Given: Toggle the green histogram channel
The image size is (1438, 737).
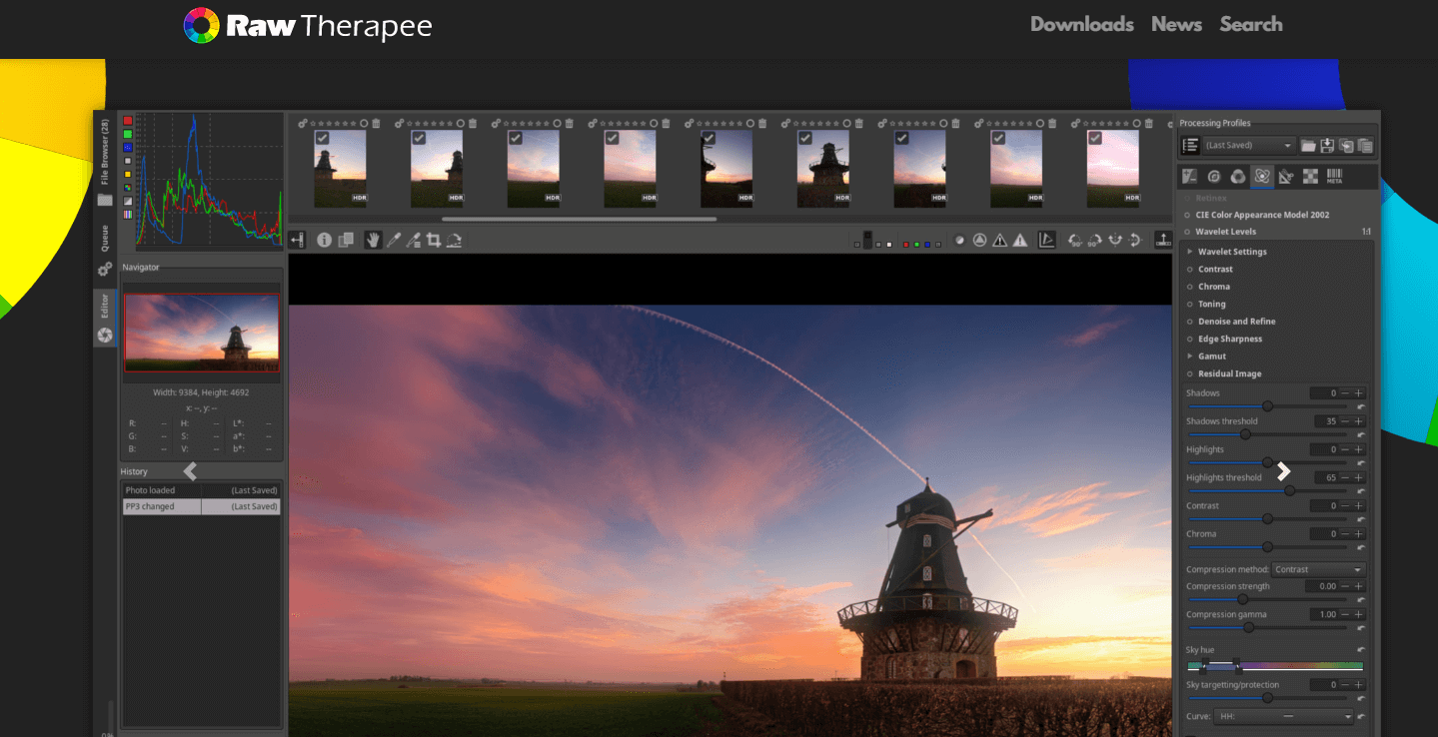Looking at the screenshot, I should [127, 134].
